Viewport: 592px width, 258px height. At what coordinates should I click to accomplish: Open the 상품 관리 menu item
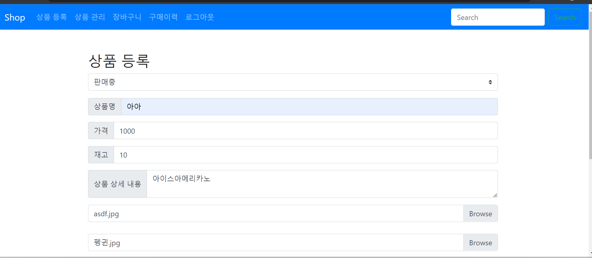coord(90,17)
